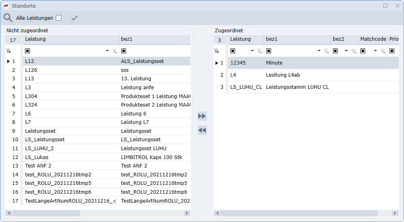Click the magnifying glass search icon

tap(8, 18)
